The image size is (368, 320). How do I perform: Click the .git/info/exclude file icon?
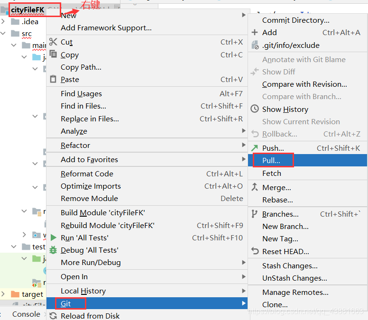click(255, 45)
